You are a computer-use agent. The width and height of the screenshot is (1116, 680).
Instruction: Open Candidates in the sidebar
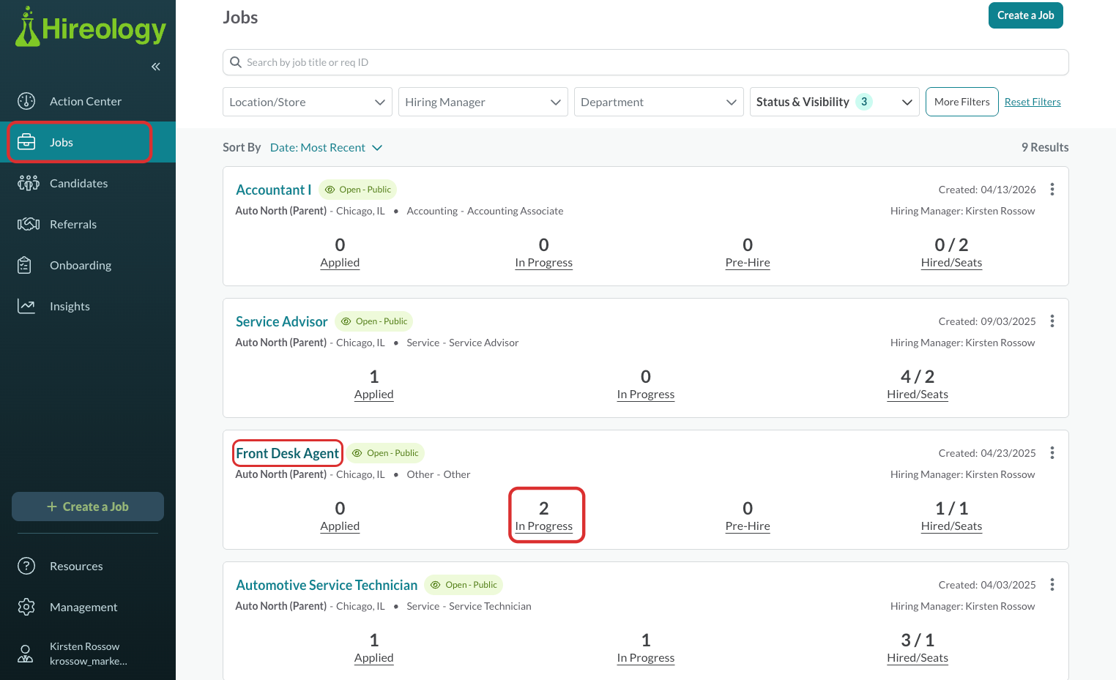88,183
